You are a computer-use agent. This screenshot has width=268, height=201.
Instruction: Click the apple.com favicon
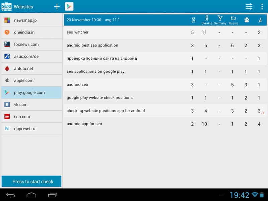click(x=7, y=80)
